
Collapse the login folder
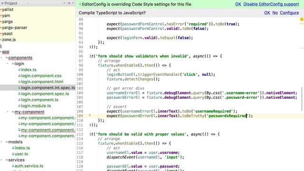pyautogui.click(x=8, y=64)
